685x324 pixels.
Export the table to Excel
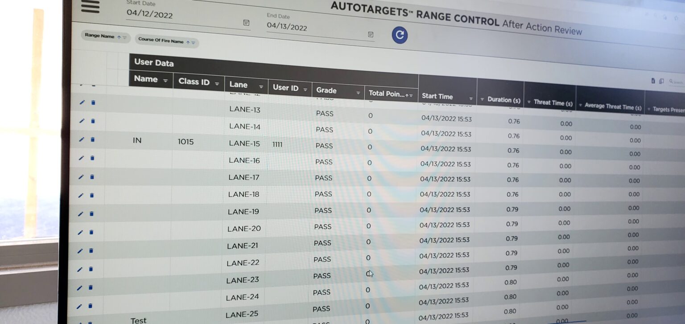653,81
